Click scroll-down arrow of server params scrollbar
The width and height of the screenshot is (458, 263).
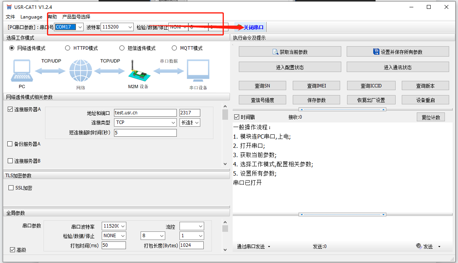tap(225, 164)
